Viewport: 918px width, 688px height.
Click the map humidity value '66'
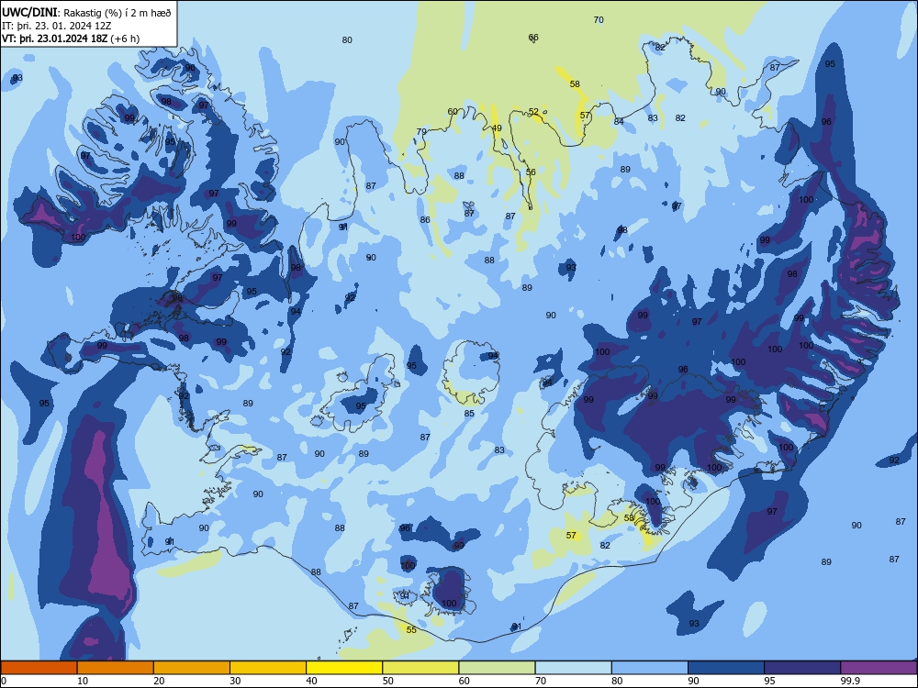click(533, 38)
